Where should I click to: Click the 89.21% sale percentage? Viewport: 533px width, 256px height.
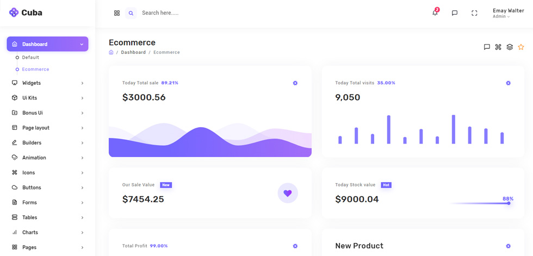[170, 83]
